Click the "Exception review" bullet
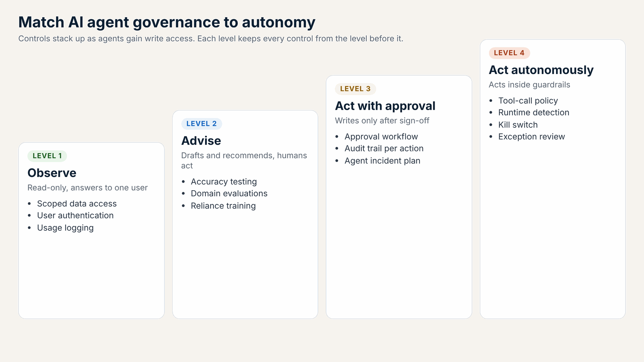Viewport: 644px width, 362px height. click(532, 137)
